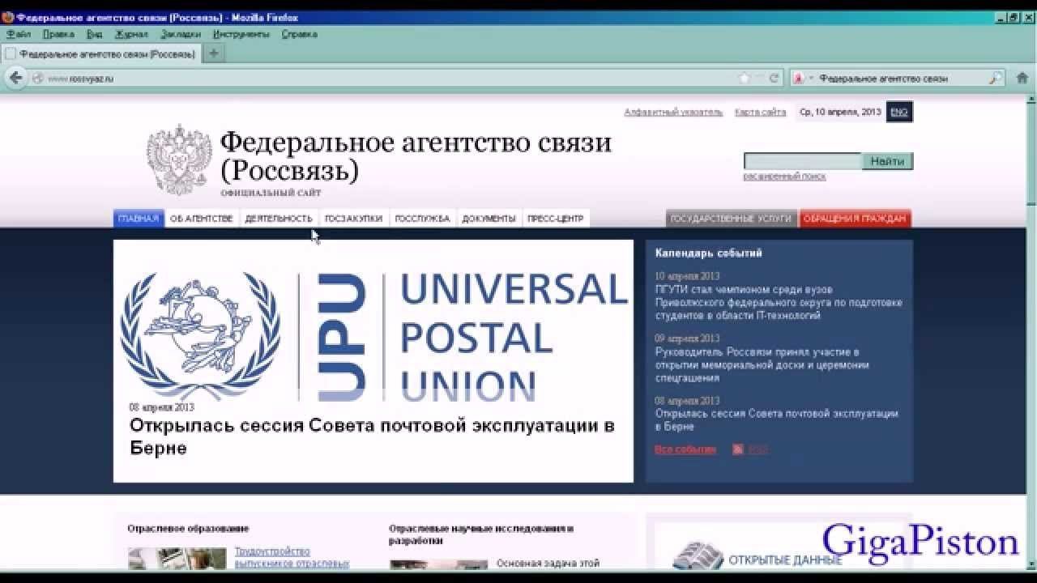Open the ПГУТИ стал чемпионом calendar news item
Viewport: 1037px width, 583px height.
[779, 302]
